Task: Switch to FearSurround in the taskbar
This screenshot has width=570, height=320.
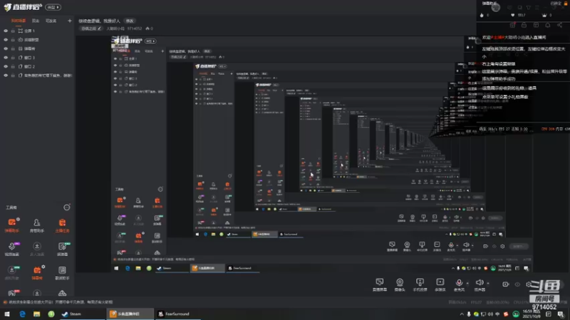Action: click(x=178, y=314)
